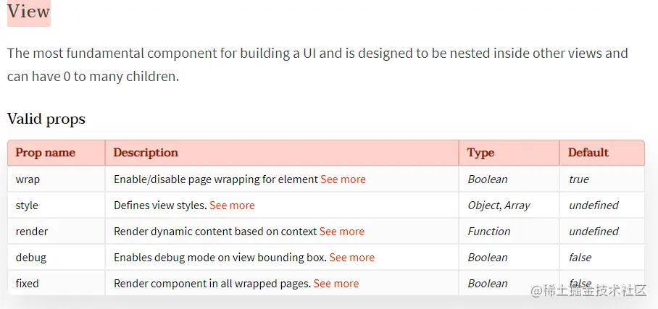Click the Description column header
This screenshot has width=658, height=309.
(282, 153)
